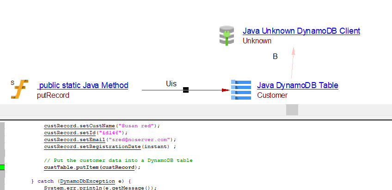Viewport: 392px width, 190px height.
Task: Click the blue DynamoDB Table icon
Action: [241, 90]
